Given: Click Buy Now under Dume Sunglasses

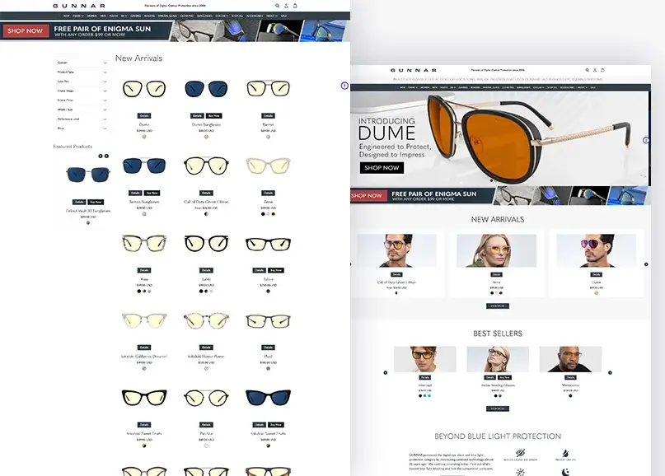Looking at the screenshot, I should pyautogui.click(x=213, y=116).
